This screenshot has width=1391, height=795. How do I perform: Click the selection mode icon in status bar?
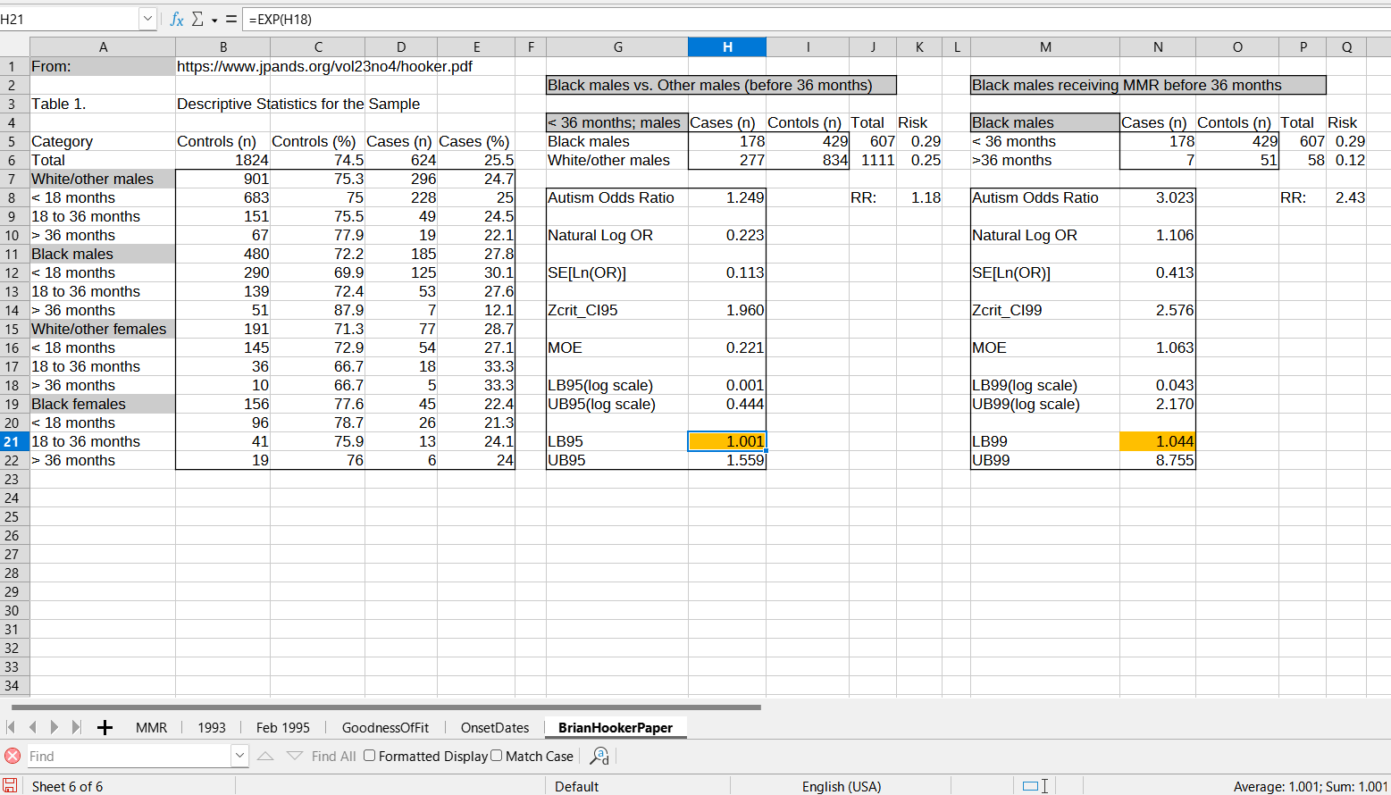(1035, 786)
